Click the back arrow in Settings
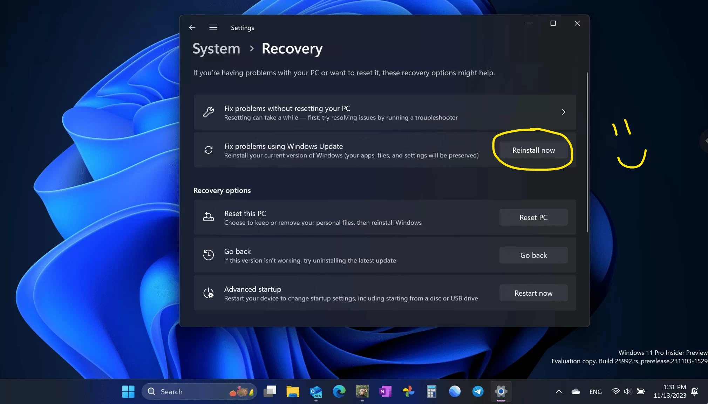Screen dimensions: 708x404 point(192,27)
